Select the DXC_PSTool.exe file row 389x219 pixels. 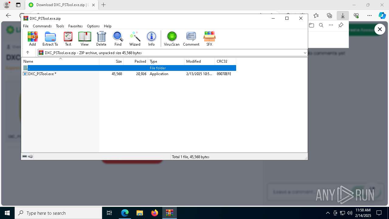click(x=129, y=74)
